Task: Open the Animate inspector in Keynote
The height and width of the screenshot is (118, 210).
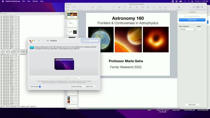Action: tap(198, 7)
